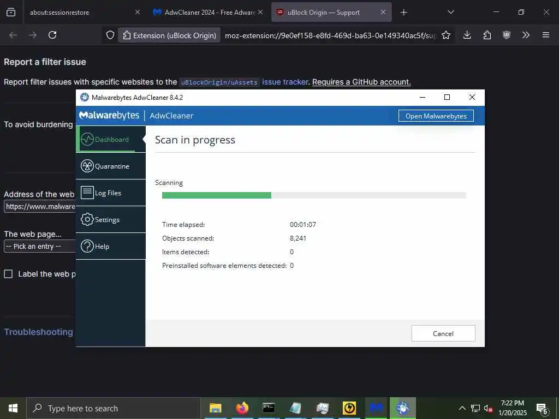The image size is (559, 419).
Task: Click the Scan in progress heading
Action: (195, 140)
